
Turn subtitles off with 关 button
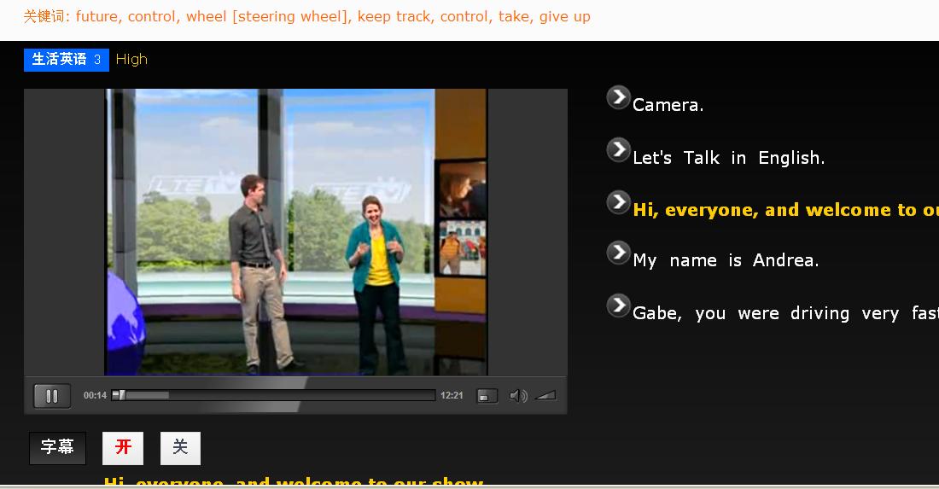(x=180, y=448)
